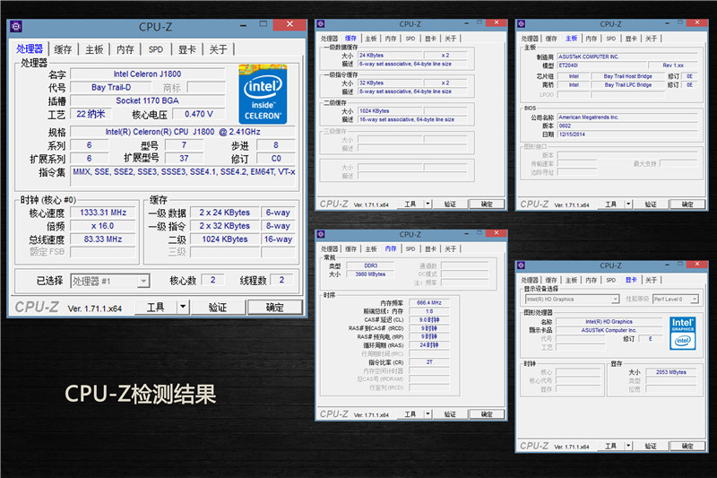Viewport: 717px width, 478px height.
Task: Open the 处理器 #1 selection dropdown
Action: [143, 281]
